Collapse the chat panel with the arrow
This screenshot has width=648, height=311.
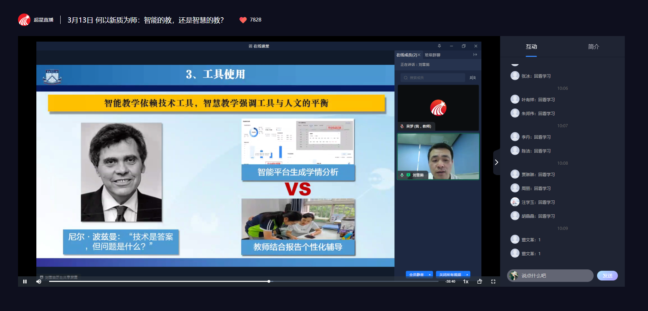click(497, 162)
